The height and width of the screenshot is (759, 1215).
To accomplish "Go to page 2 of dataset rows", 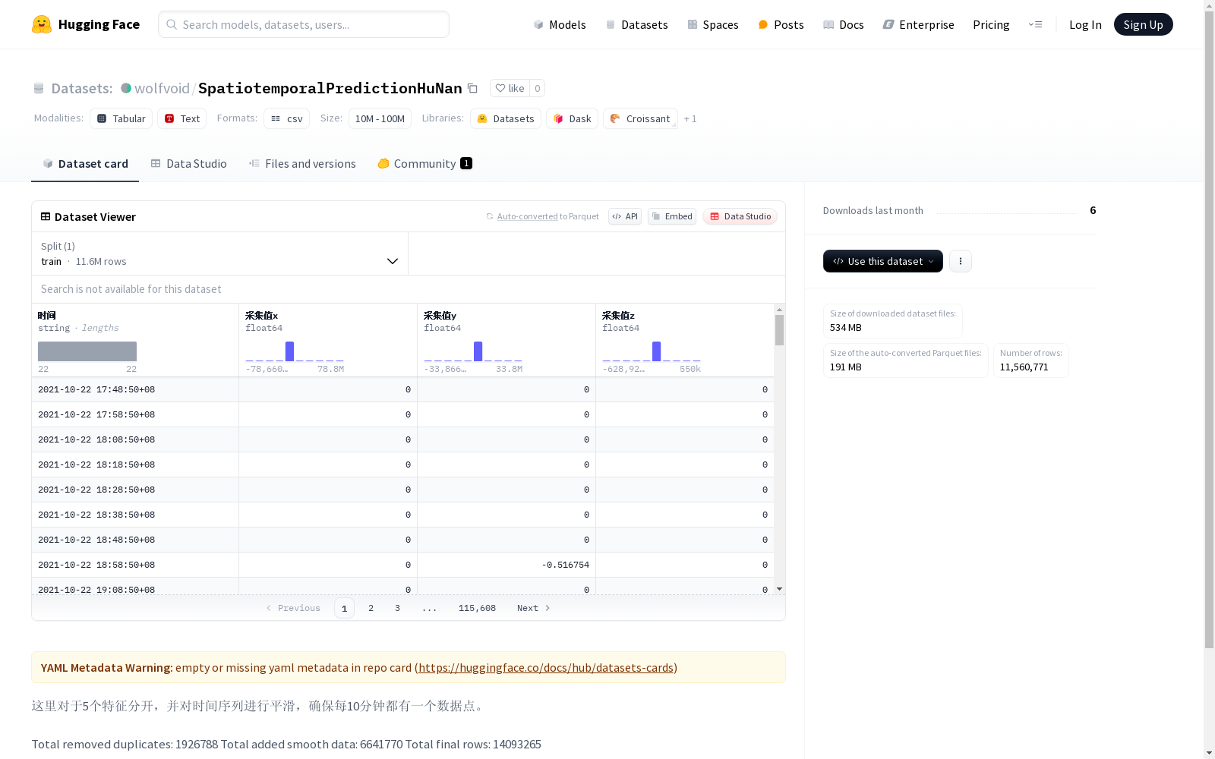I will click(x=371, y=608).
